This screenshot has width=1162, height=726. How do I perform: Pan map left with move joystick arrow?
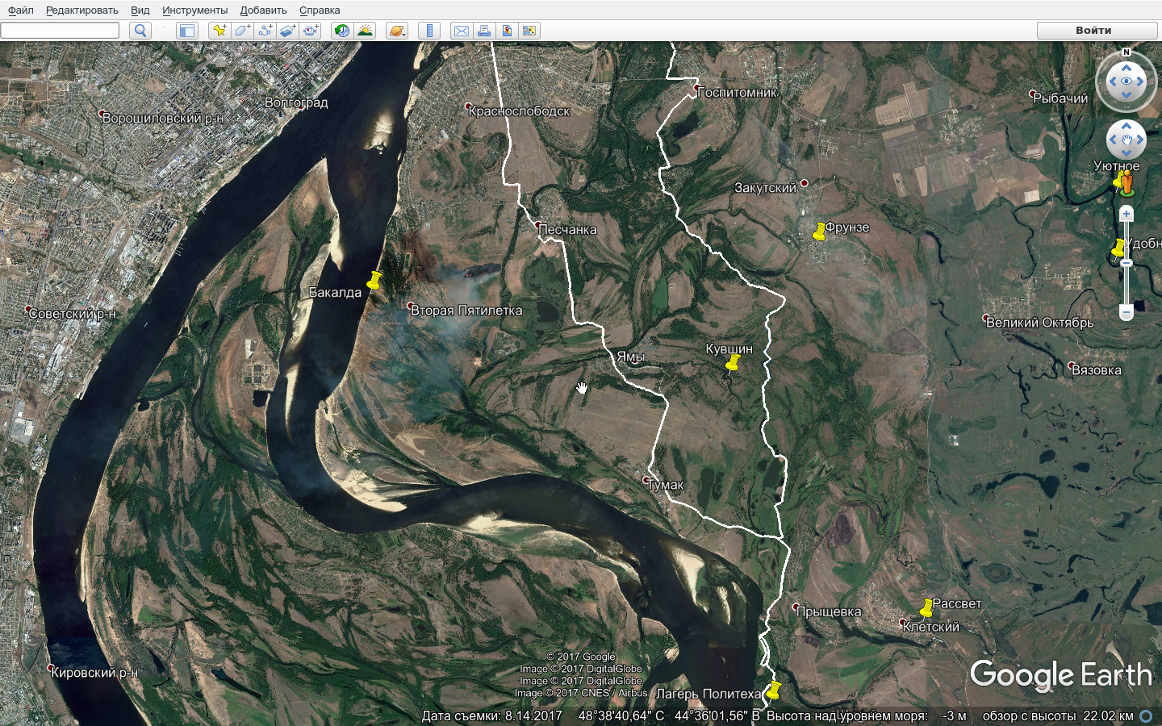click(x=1113, y=140)
